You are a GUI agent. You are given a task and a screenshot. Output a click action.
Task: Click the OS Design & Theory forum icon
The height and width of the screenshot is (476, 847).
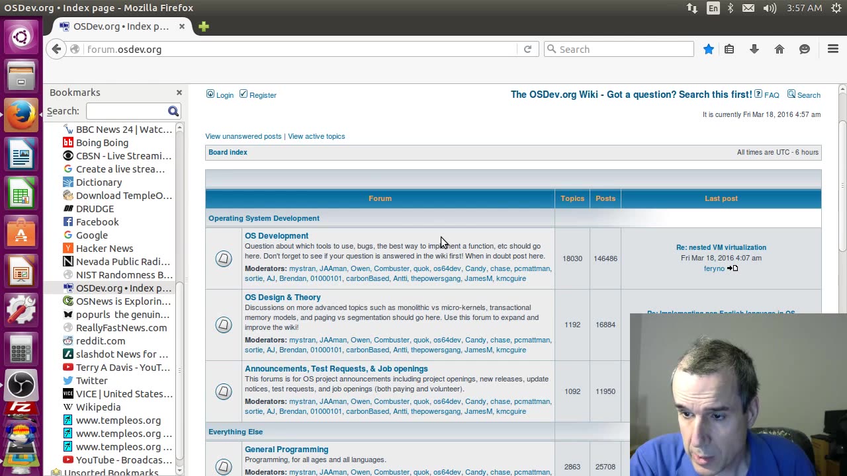click(x=224, y=325)
